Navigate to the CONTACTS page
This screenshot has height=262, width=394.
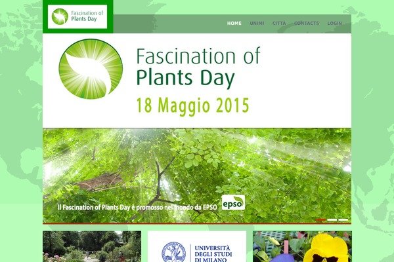coord(307,24)
